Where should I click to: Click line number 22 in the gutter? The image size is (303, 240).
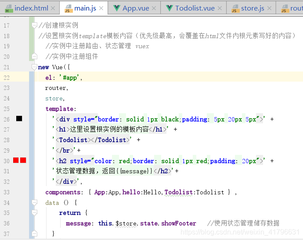point(7,78)
